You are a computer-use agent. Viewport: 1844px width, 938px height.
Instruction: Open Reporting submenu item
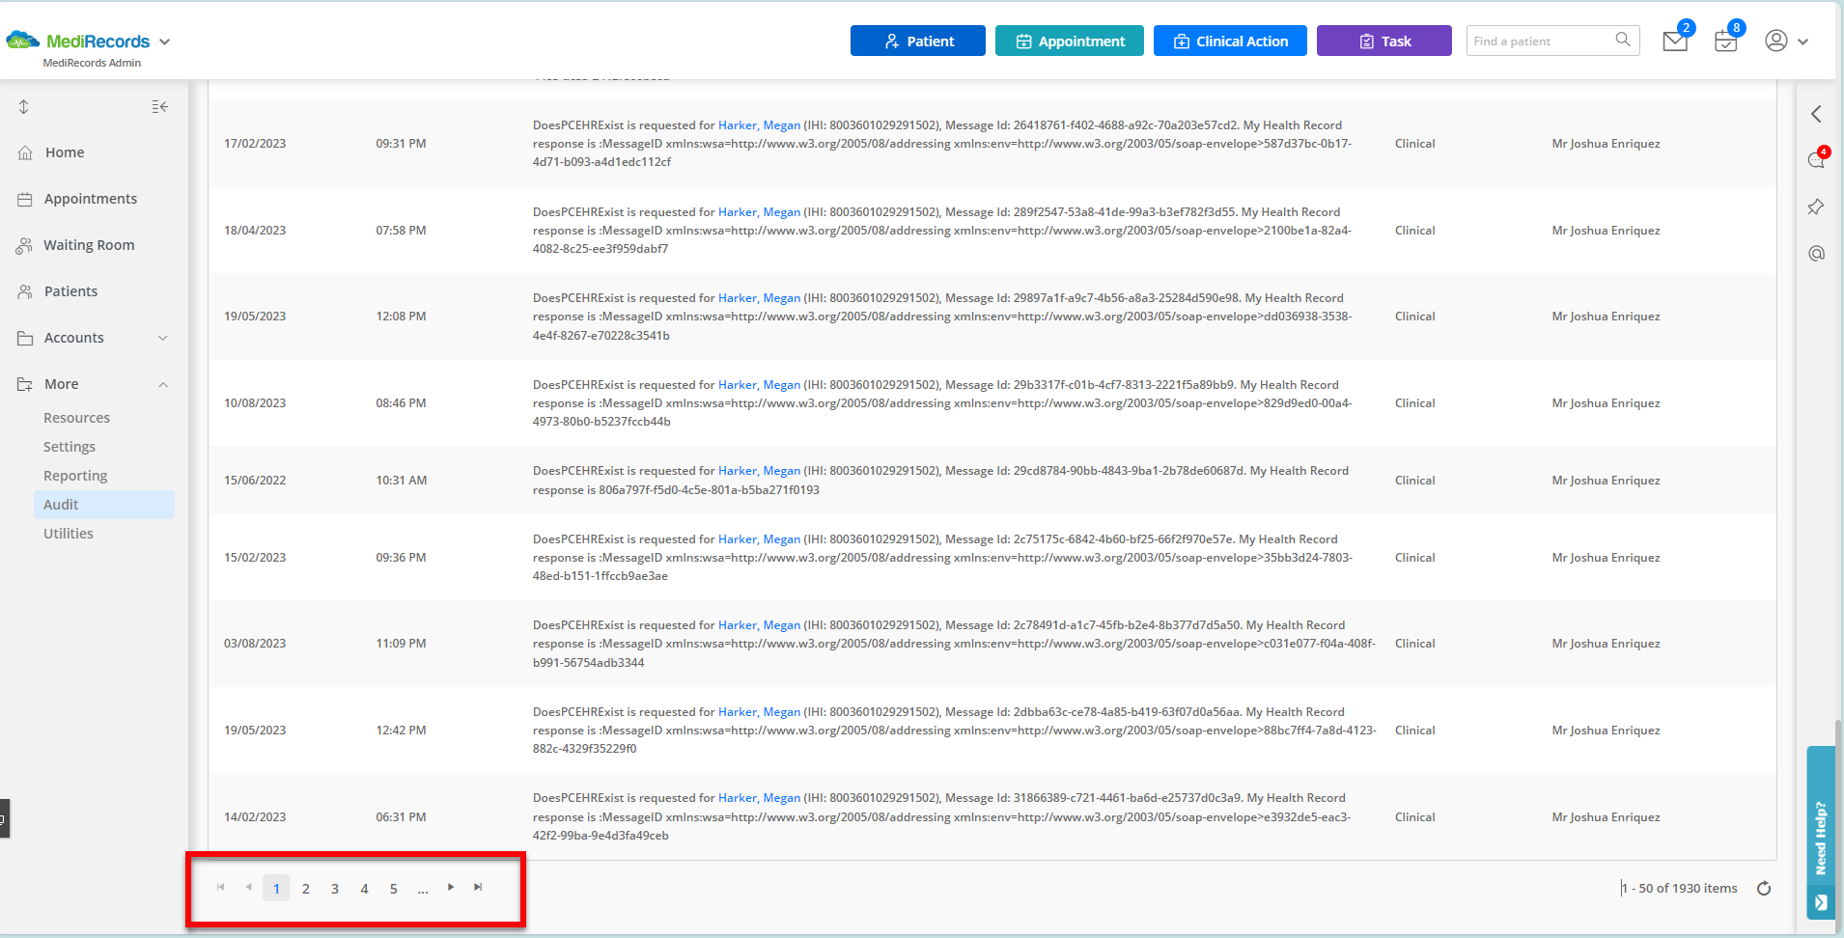coord(75,476)
